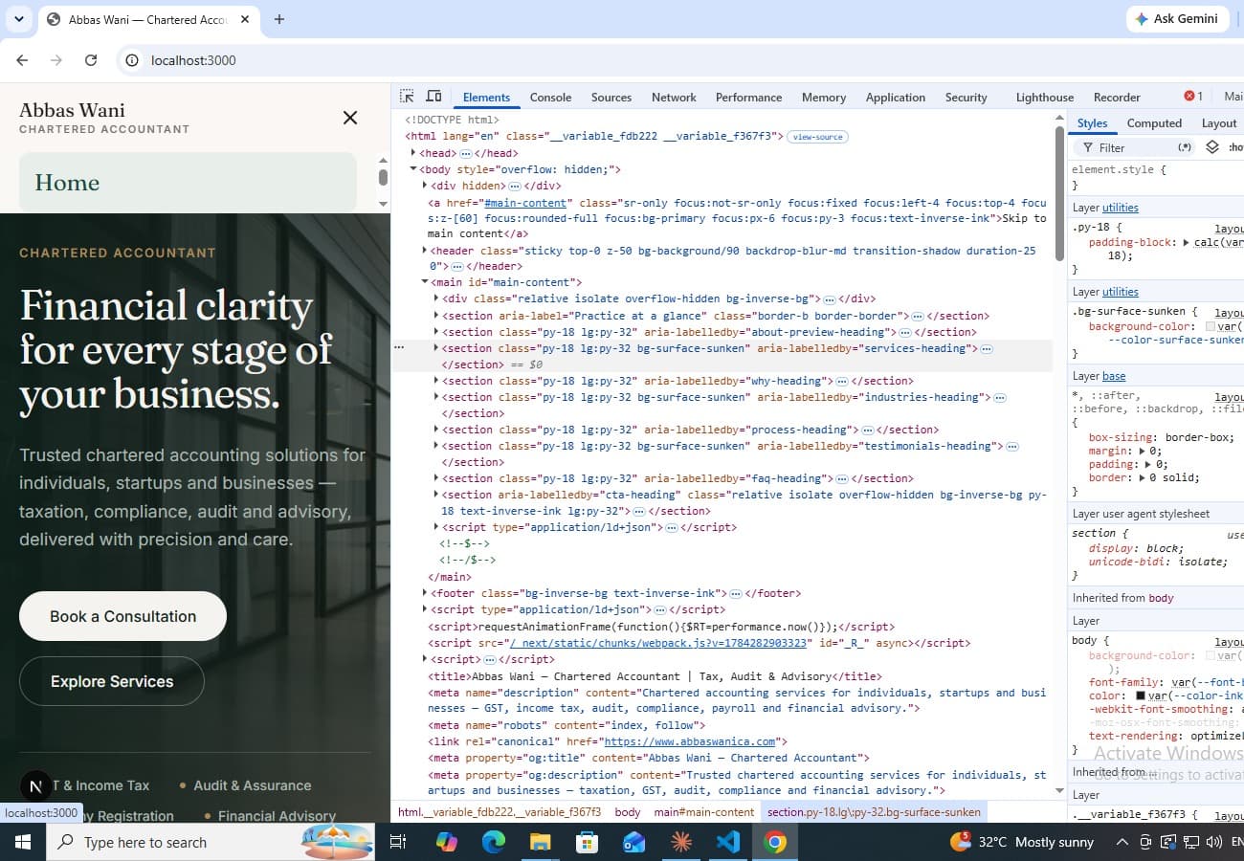Expand the footer element node
Screen dimensions: 1244x861
[x=426, y=593]
